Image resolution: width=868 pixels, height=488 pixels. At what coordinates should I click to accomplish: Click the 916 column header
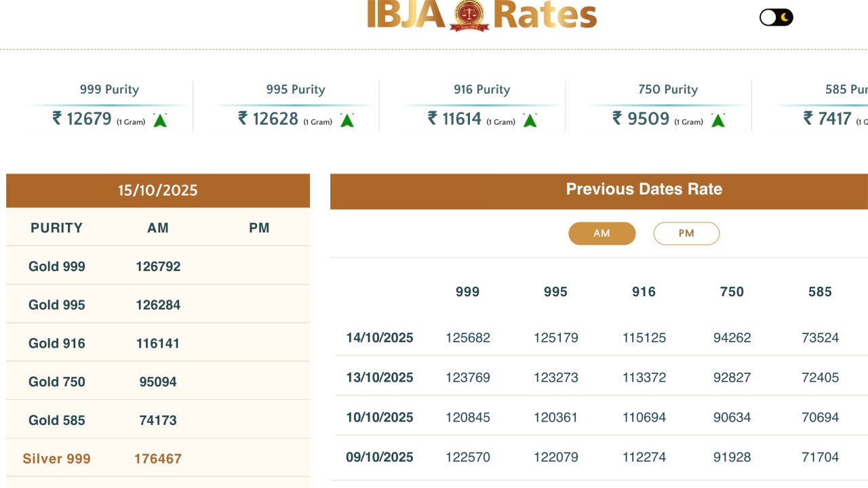[644, 292]
